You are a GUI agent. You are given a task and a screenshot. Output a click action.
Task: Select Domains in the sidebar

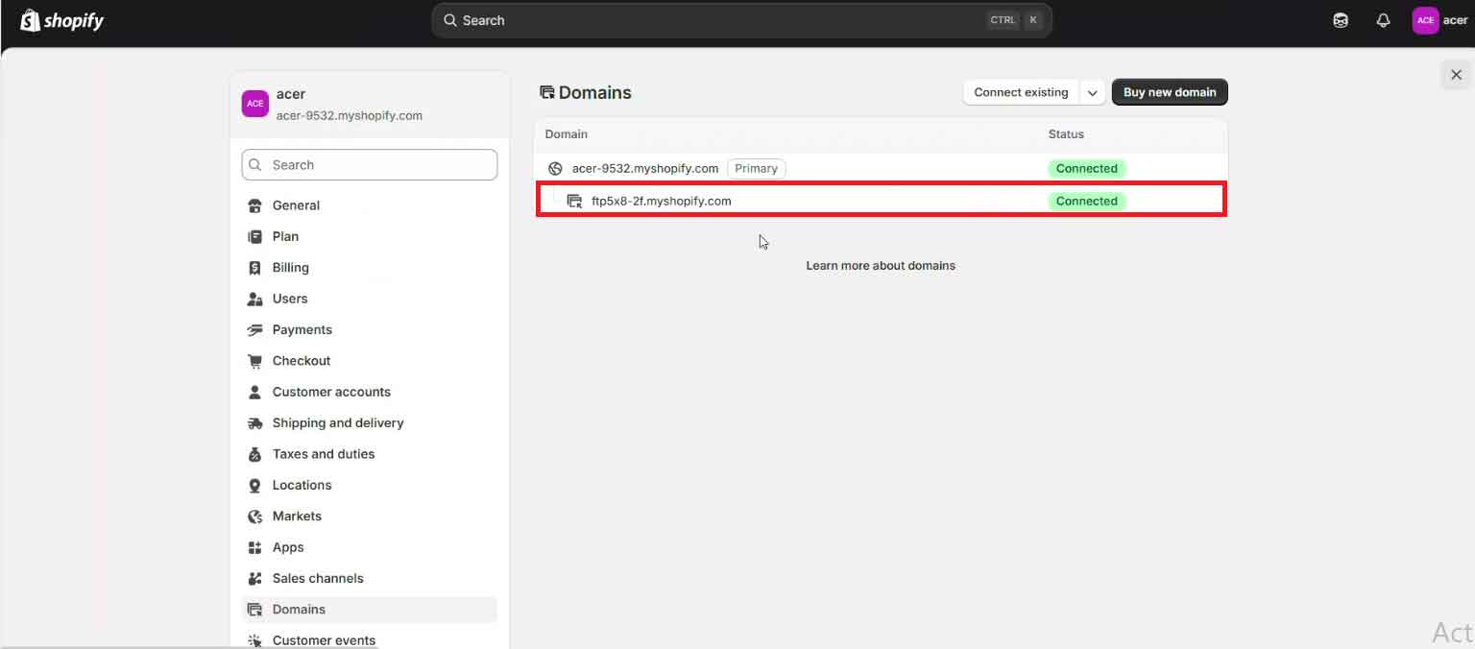pyautogui.click(x=370, y=610)
